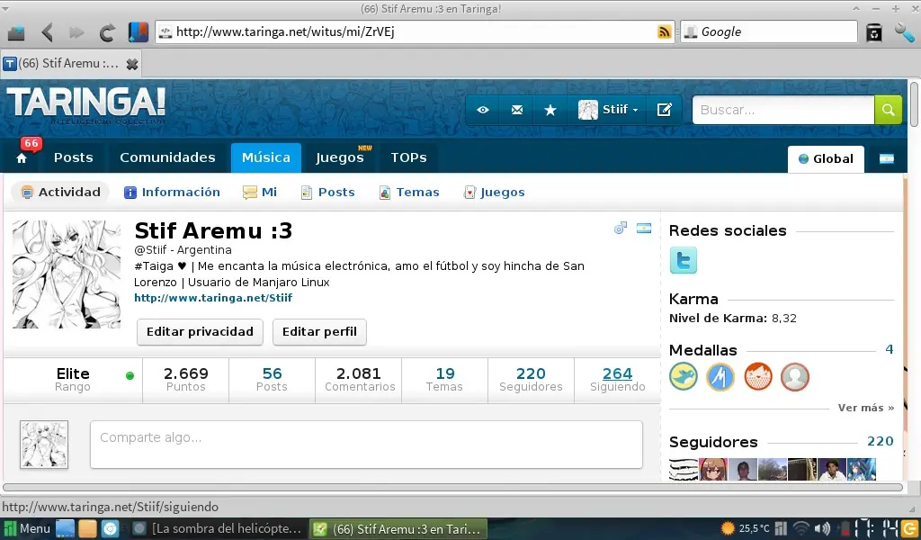
Task: Open the TOPs navigation item
Action: tap(409, 157)
